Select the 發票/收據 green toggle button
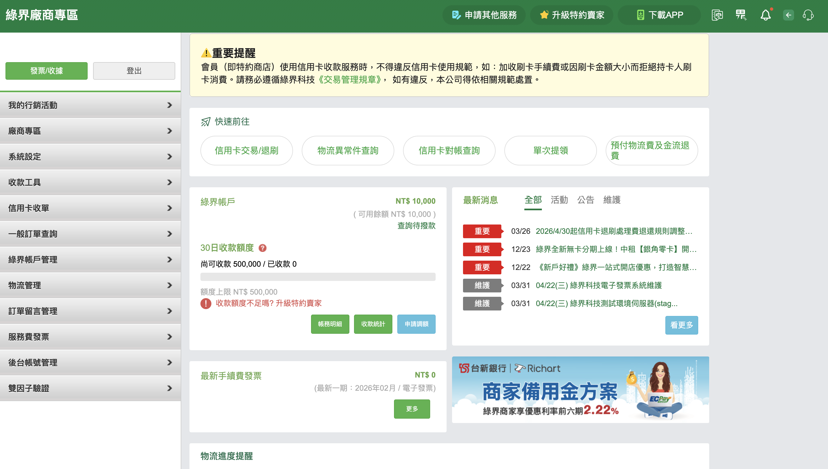This screenshot has width=828, height=469. click(x=46, y=71)
